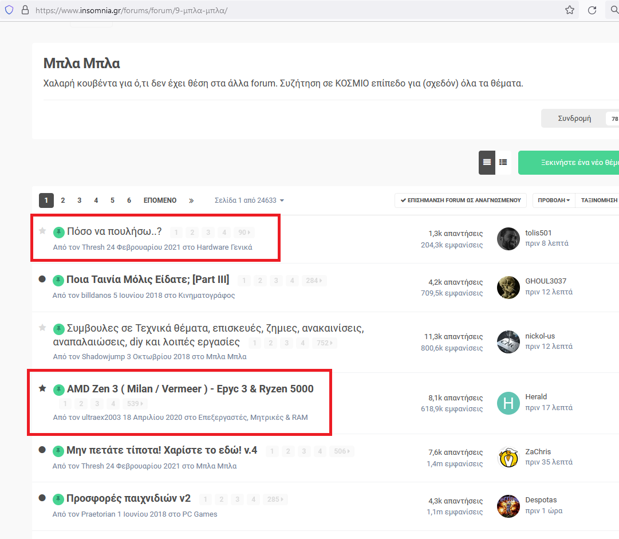Click tolis501 avatar thumbnail

[x=508, y=239]
